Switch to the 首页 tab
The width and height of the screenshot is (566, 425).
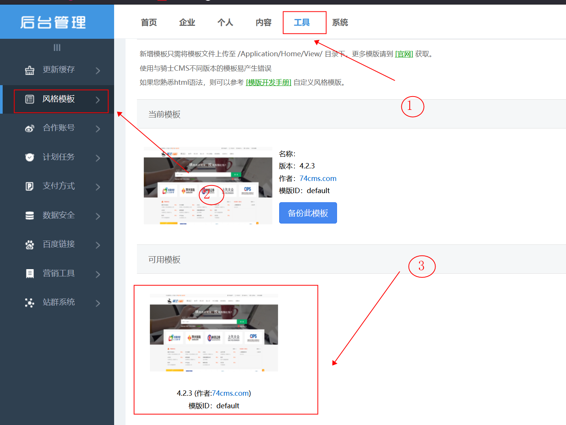click(149, 22)
